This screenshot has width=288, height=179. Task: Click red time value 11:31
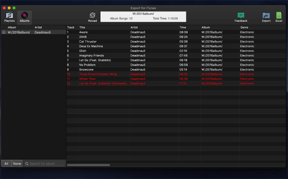(x=183, y=84)
